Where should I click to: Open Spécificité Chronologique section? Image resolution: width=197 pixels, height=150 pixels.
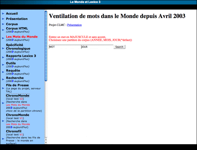tap(18, 47)
